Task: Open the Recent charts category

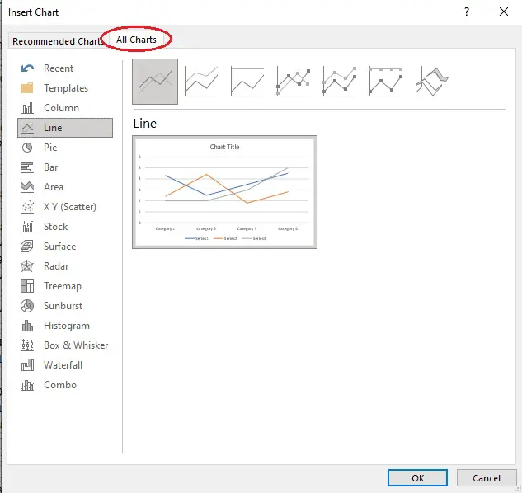Action: pos(65,68)
